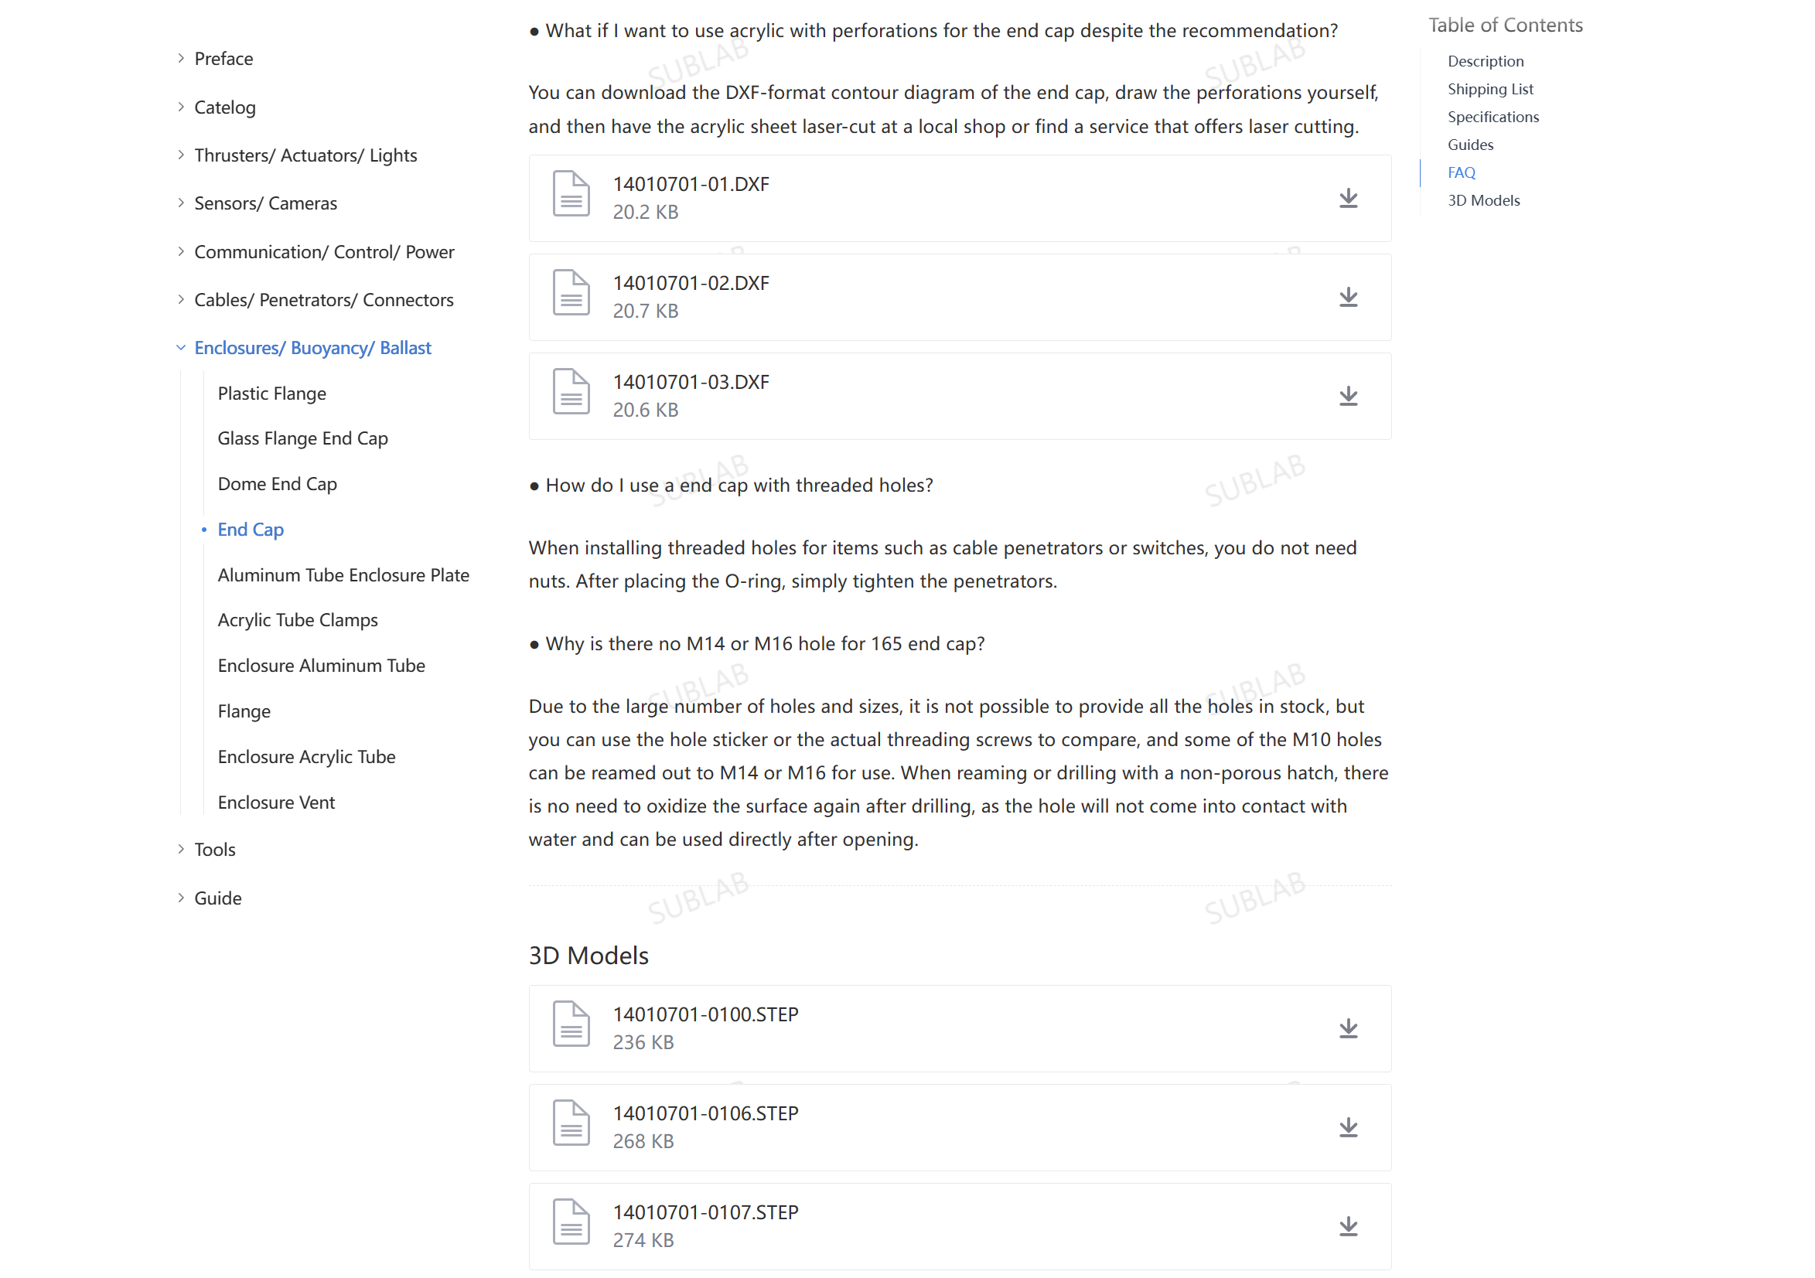Download the 14010701-01.DXF file
The height and width of the screenshot is (1278, 1815).
[1348, 198]
